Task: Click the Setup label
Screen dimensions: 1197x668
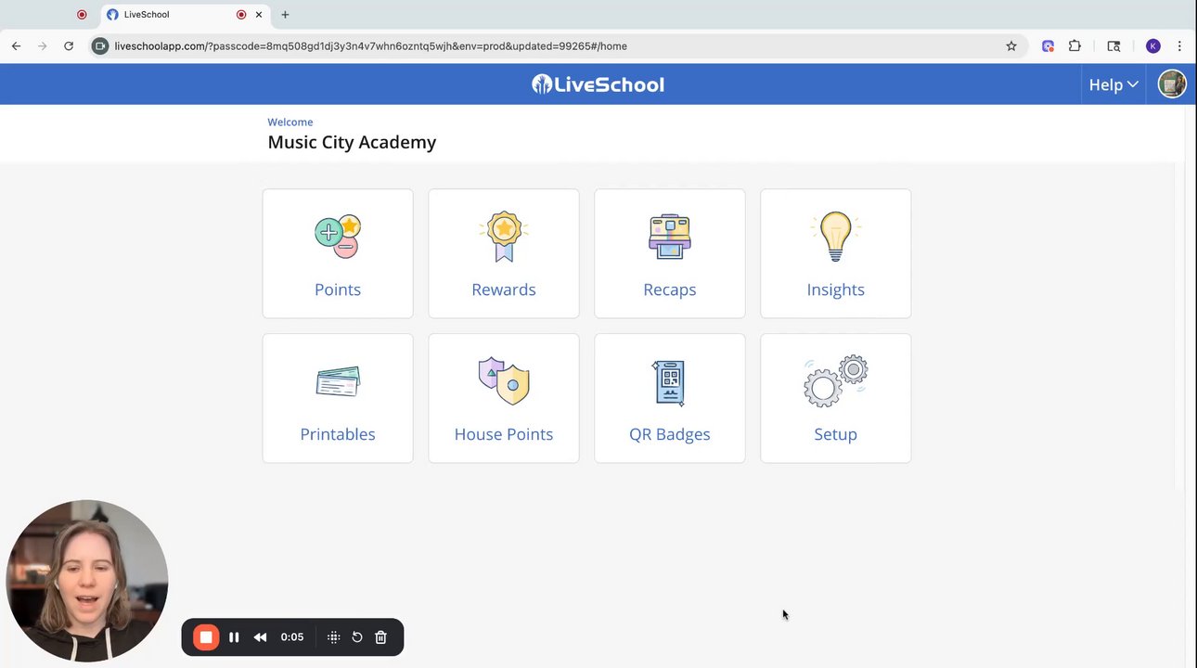Action: point(835,434)
